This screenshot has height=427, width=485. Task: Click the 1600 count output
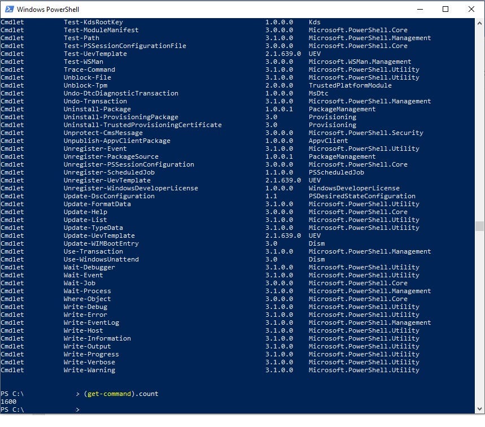click(x=8, y=402)
